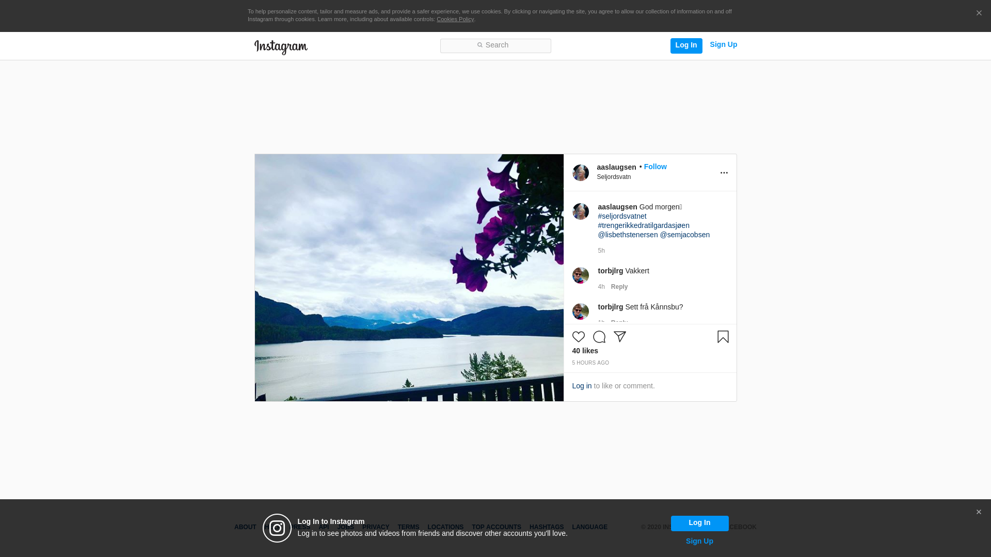Open the Seljordsvatn location link
991x557 pixels.
point(614,177)
